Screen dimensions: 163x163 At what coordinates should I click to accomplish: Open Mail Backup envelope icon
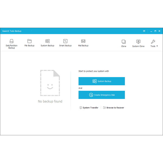[83, 41]
